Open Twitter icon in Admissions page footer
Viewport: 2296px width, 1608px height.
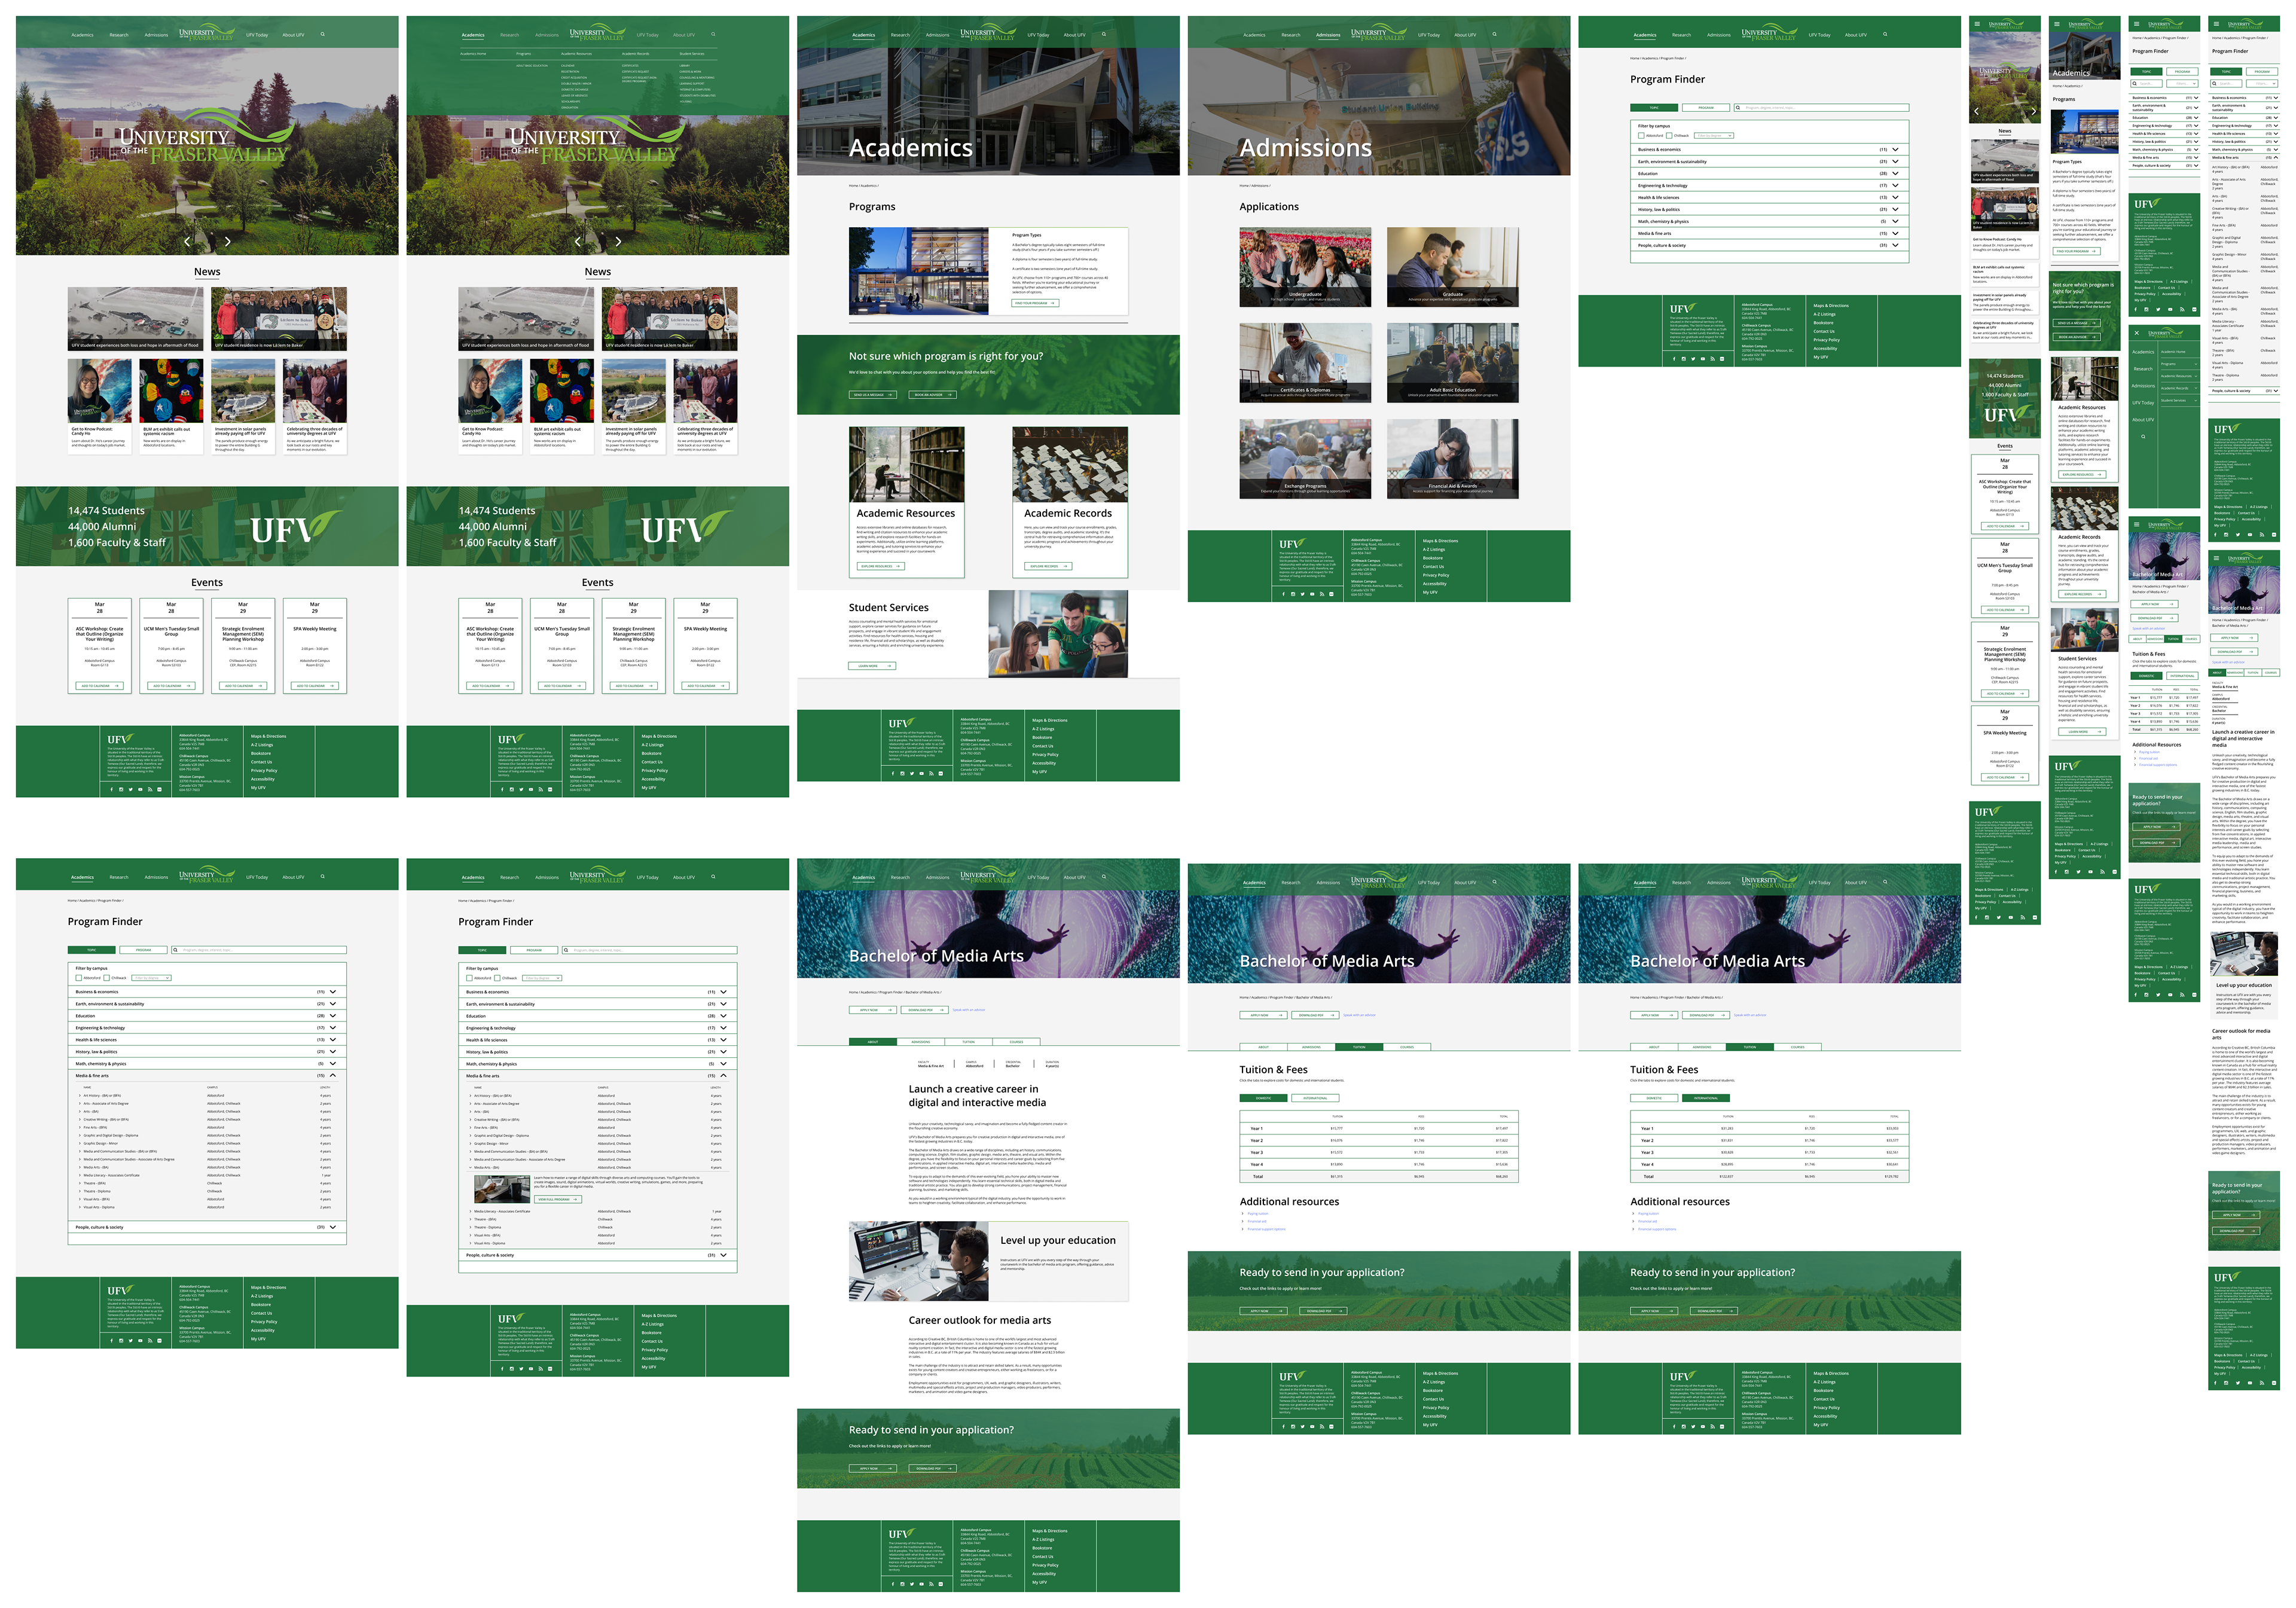tap(1303, 594)
